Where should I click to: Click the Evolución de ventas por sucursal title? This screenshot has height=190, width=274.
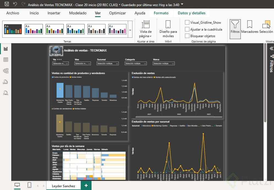click(x=150, y=121)
